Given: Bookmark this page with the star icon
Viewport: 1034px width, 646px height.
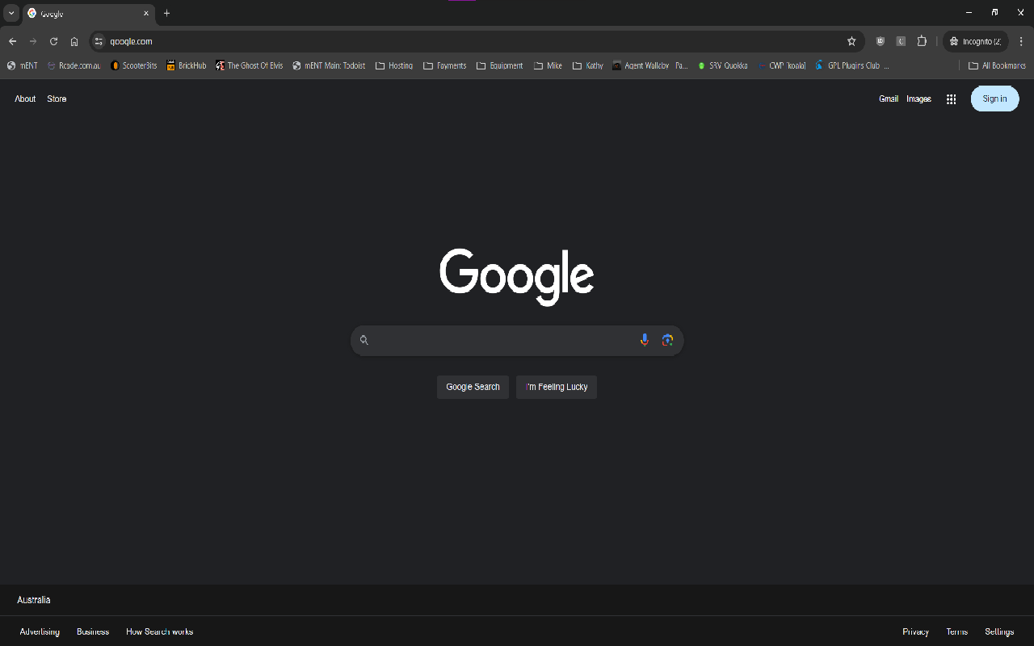Looking at the screenshot, I should tap(851, 41).
